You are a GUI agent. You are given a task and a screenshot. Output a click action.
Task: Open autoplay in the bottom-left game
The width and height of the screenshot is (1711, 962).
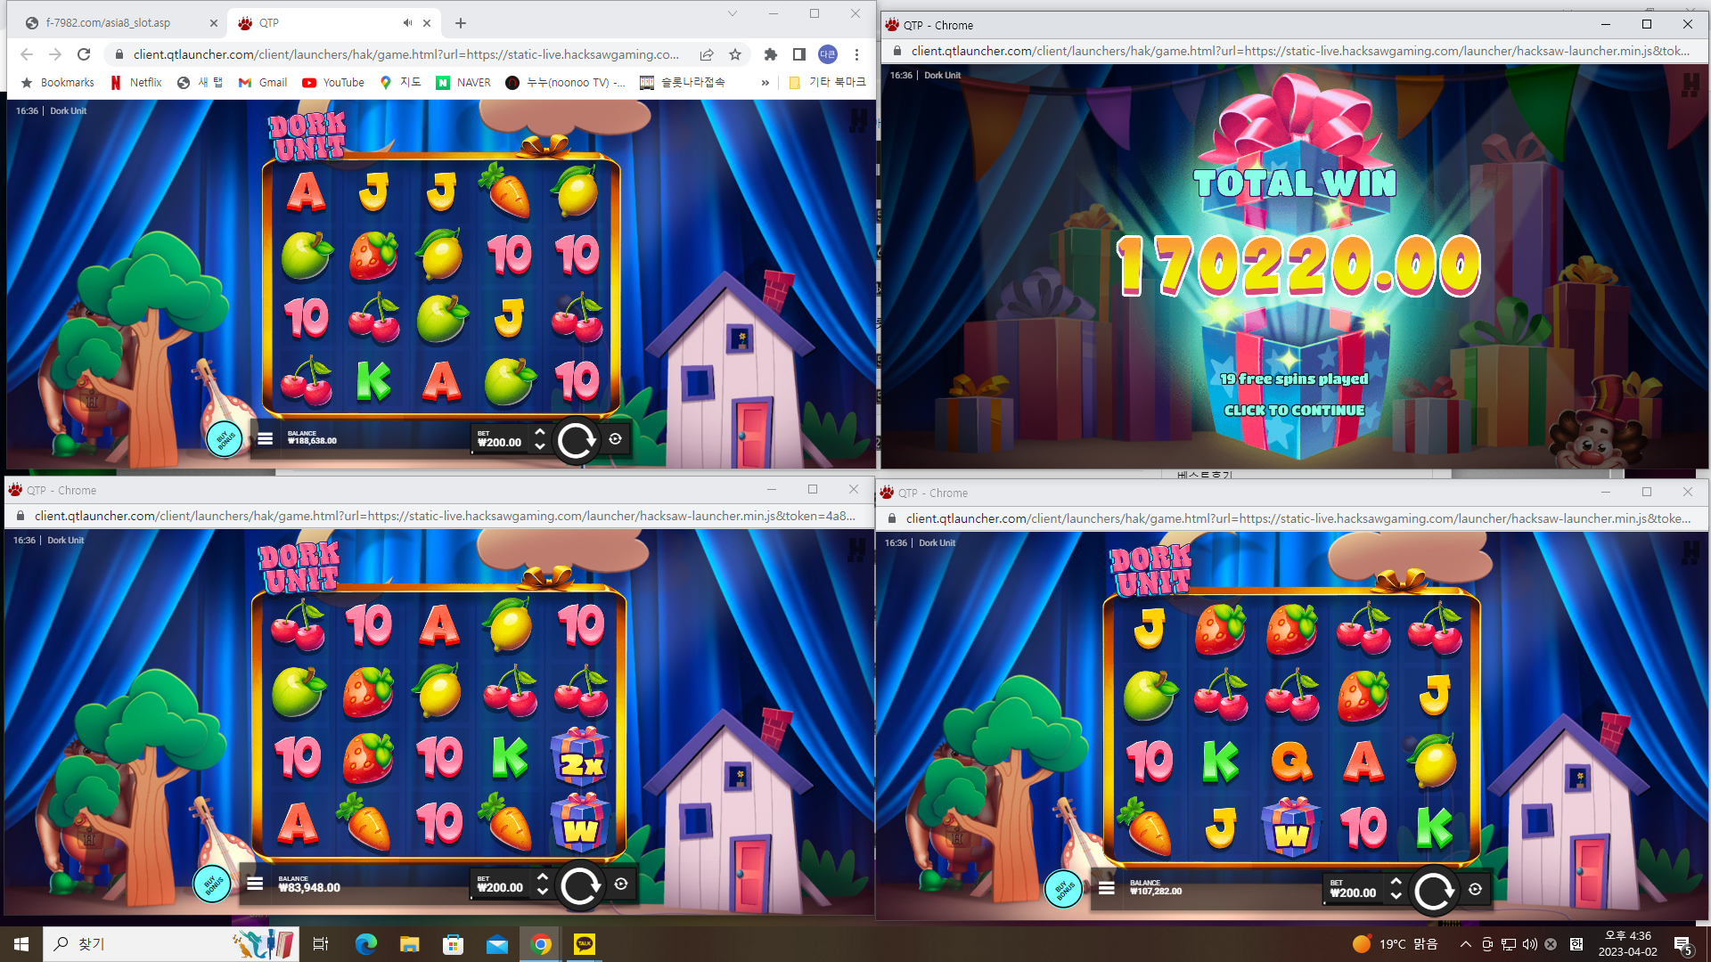[x=621, y=885]
